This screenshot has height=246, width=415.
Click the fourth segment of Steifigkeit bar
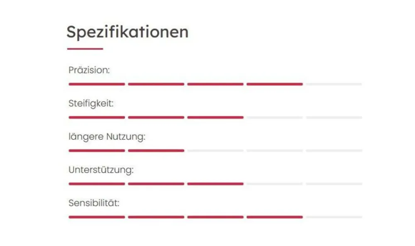(274, 117)
